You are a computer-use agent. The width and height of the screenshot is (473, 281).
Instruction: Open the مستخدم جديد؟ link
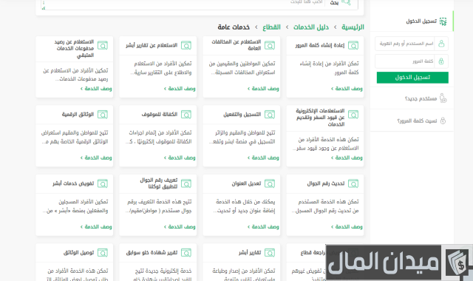pos(421,98)
